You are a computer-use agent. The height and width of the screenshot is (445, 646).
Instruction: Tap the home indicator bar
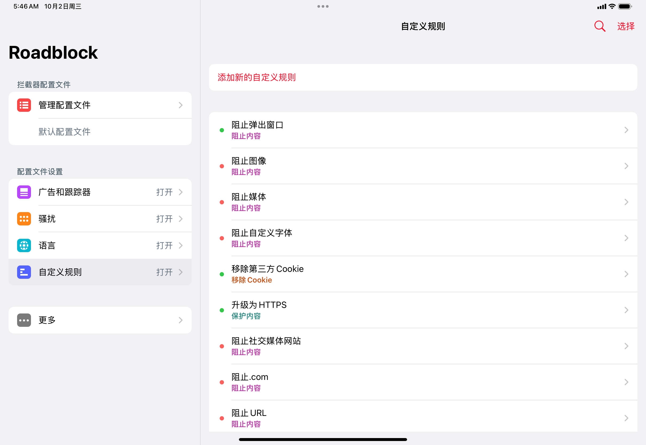(323, 439)
